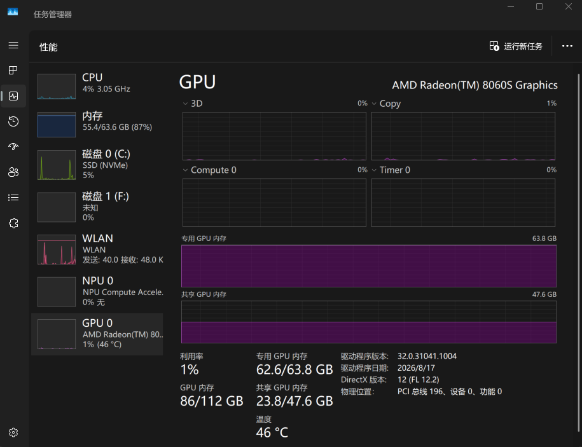The image size is (582, 447).
Task: Click the driver date 2026/8/17
Action: (416, 368)
